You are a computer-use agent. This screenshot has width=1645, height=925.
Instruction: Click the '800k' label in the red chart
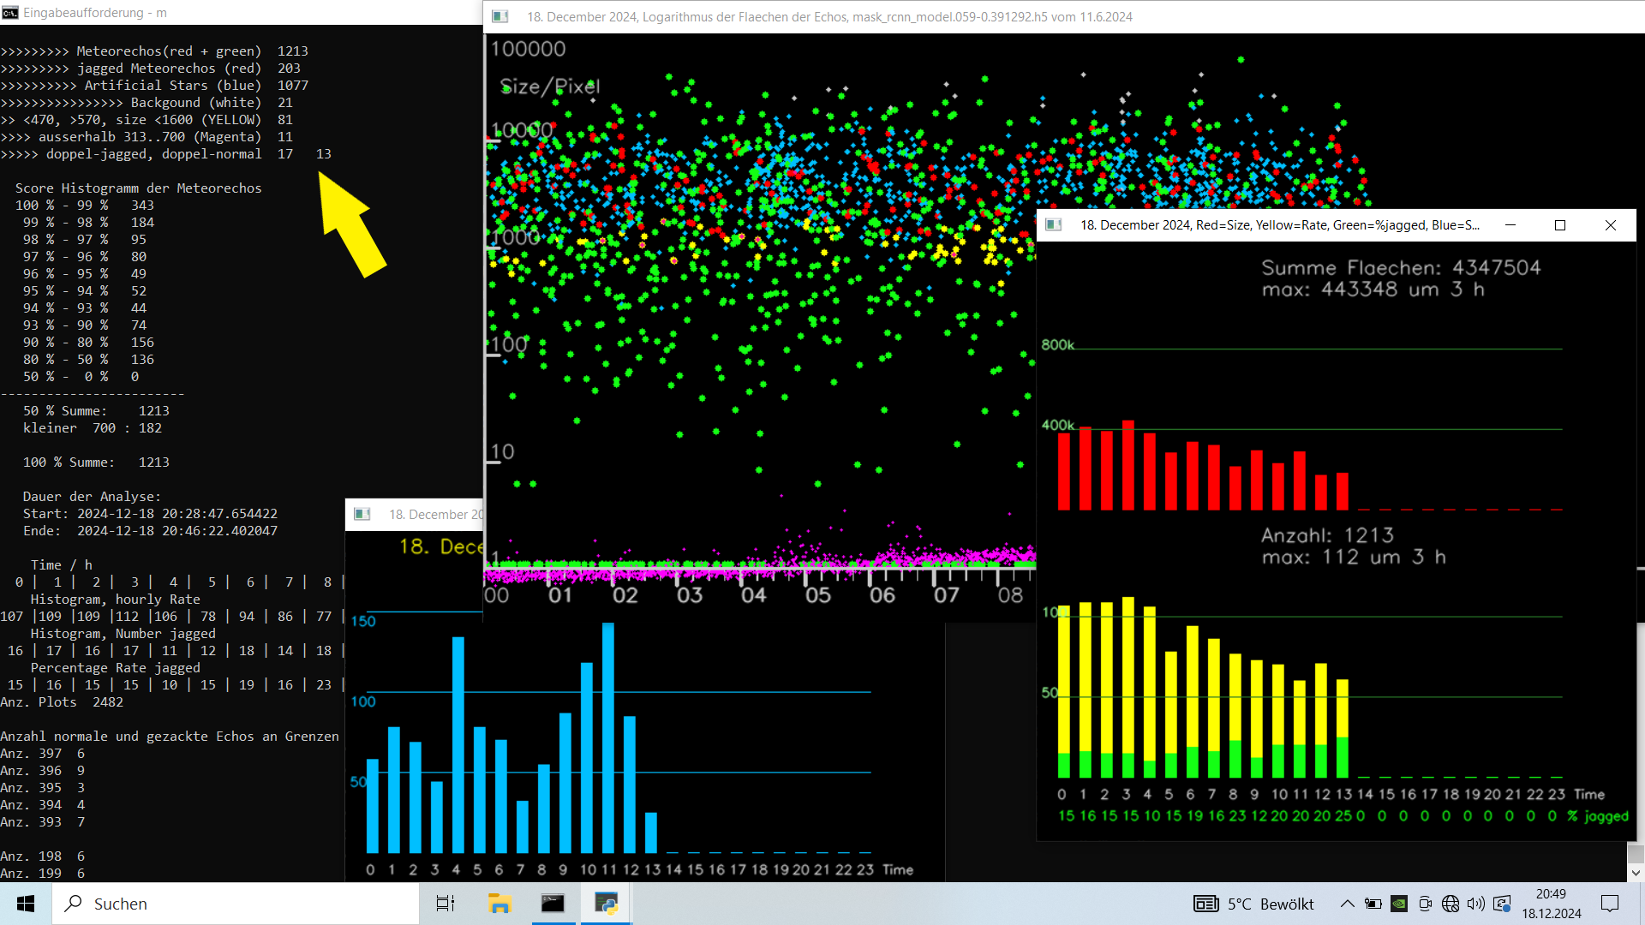click(x=1057, y=344)
